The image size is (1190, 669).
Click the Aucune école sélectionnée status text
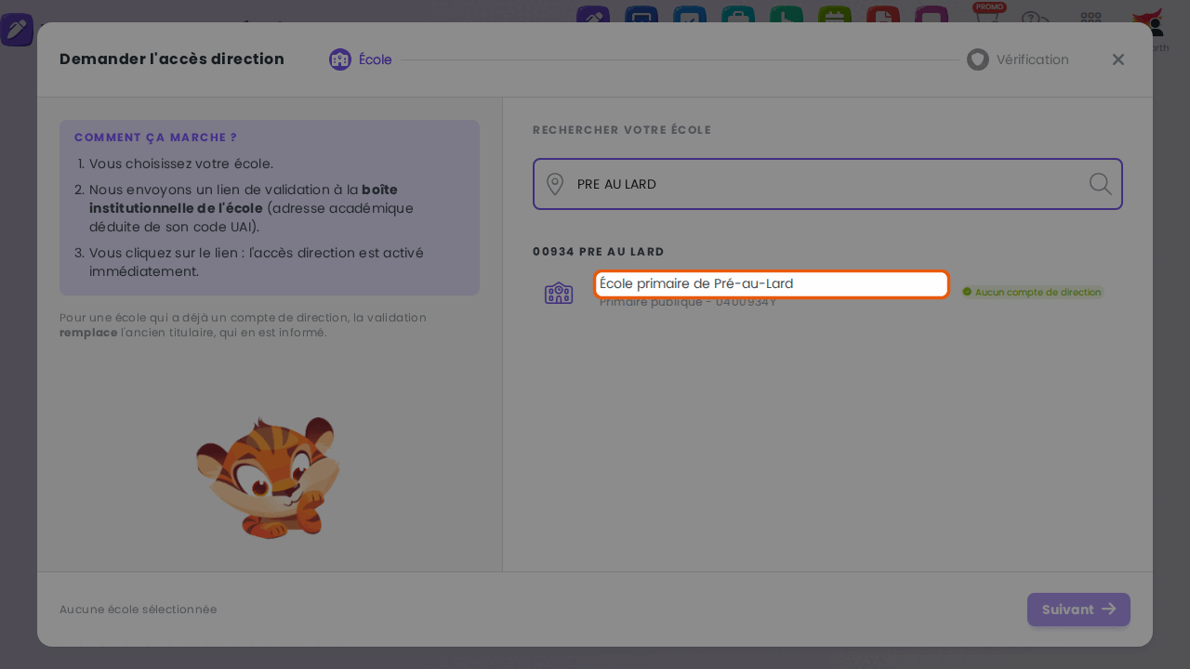(139, 610)
